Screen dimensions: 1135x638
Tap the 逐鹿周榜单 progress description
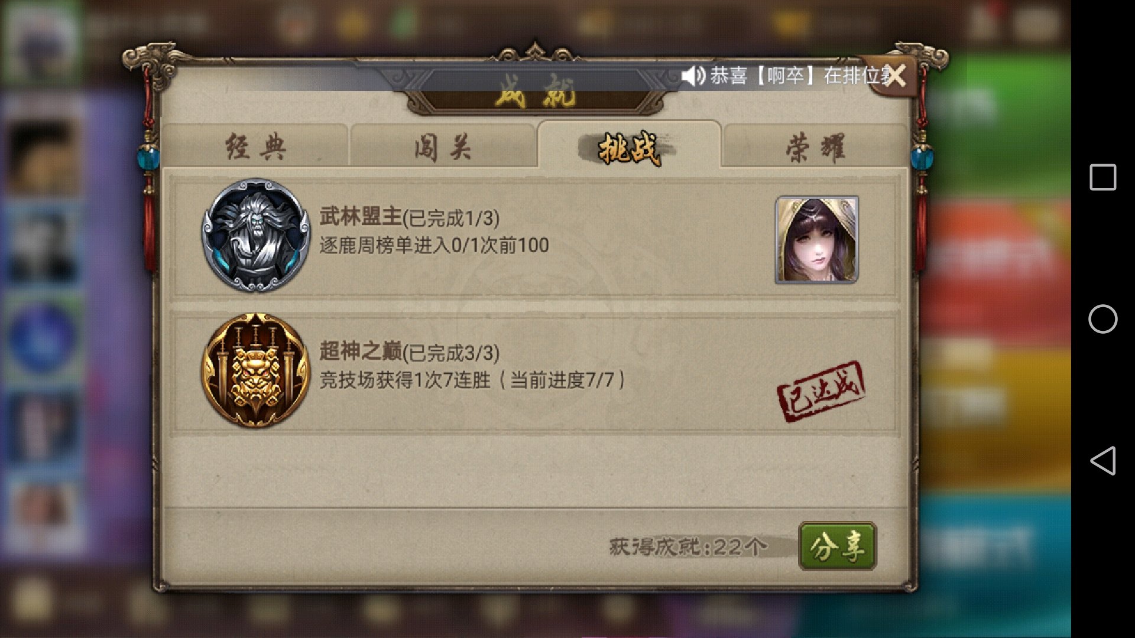pyautogui.click(x=434, y=245)
